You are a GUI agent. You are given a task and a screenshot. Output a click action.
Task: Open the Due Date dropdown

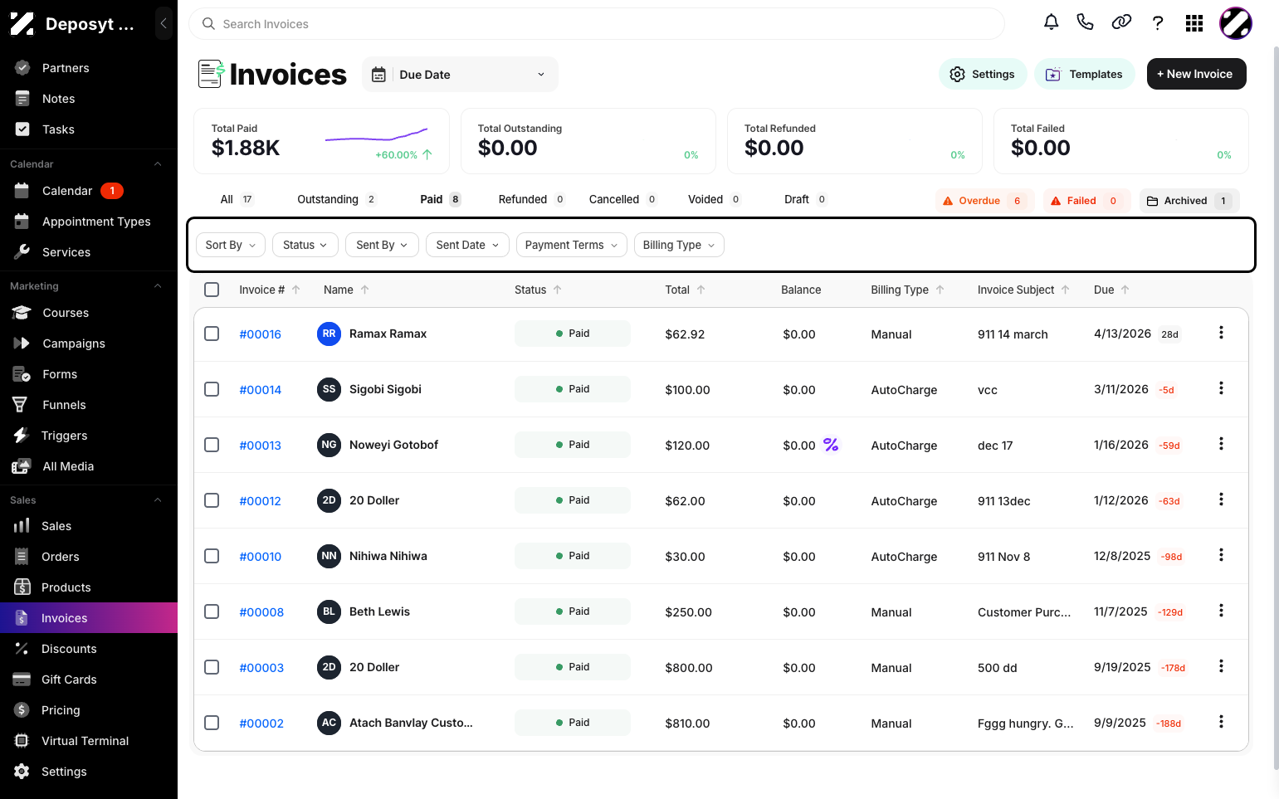460,75
